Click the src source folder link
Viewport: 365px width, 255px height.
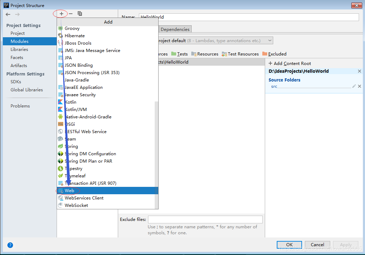[274, 86]
